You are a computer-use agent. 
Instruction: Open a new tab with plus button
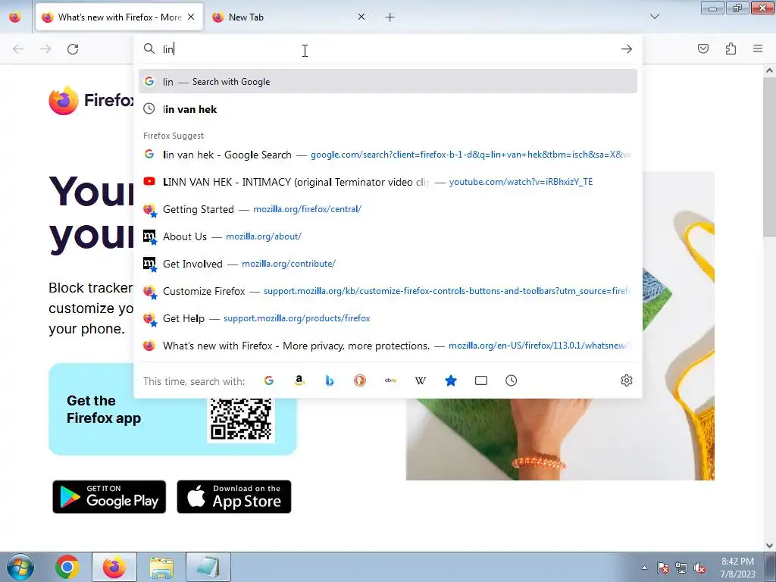390,17
